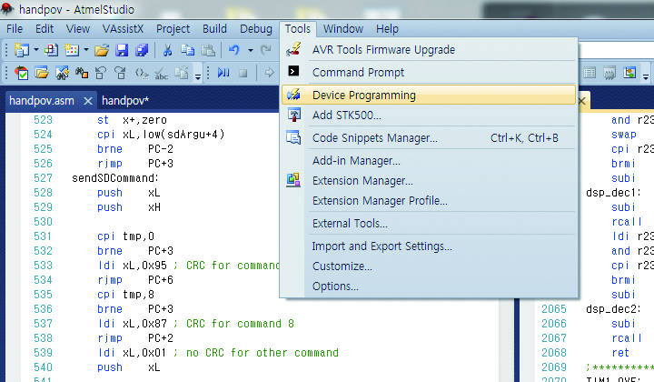654x382 pixels.
Task: Open Command Prompt from Tools menu
Action: [x=429, y=72]
